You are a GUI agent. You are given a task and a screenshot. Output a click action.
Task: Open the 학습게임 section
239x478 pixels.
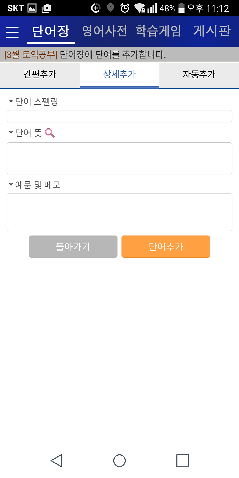pos(159,31)
